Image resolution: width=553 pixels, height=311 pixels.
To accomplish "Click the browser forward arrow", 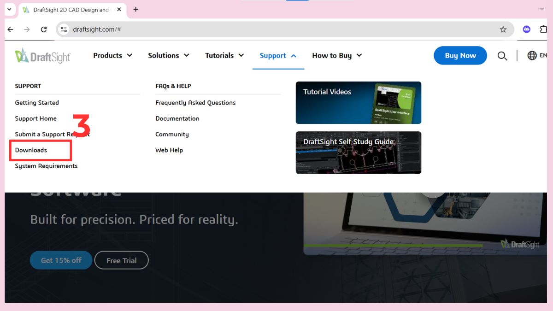I will (x=27, y=29).
